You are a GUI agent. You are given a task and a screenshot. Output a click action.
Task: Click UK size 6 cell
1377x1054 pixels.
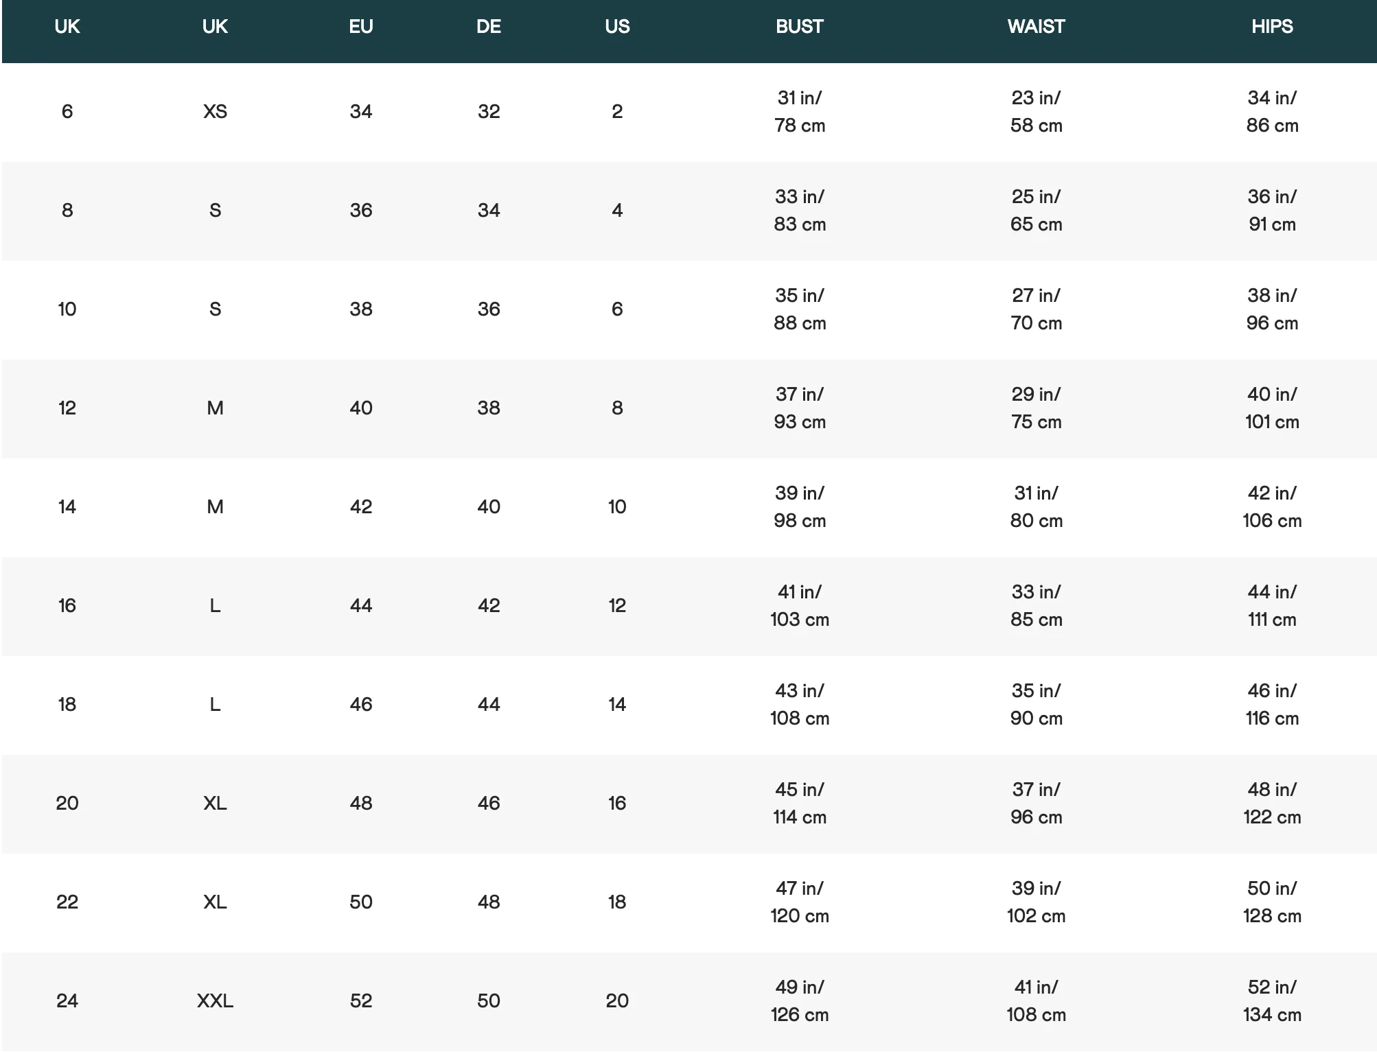click(x=67, y=111)
